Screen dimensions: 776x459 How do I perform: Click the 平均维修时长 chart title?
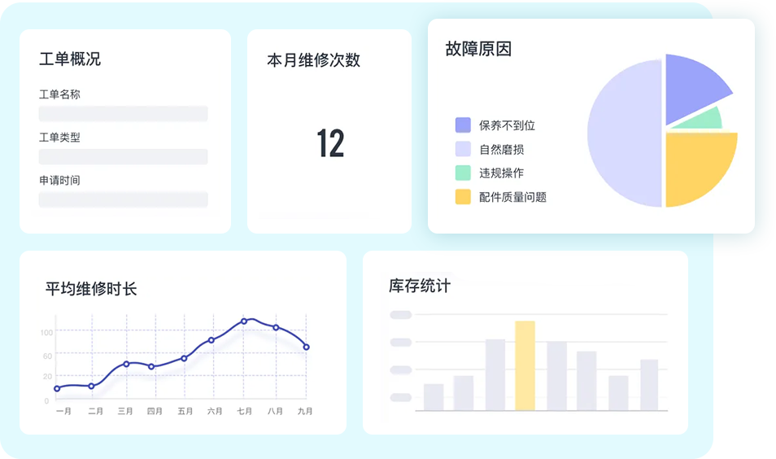pos(91,288)
